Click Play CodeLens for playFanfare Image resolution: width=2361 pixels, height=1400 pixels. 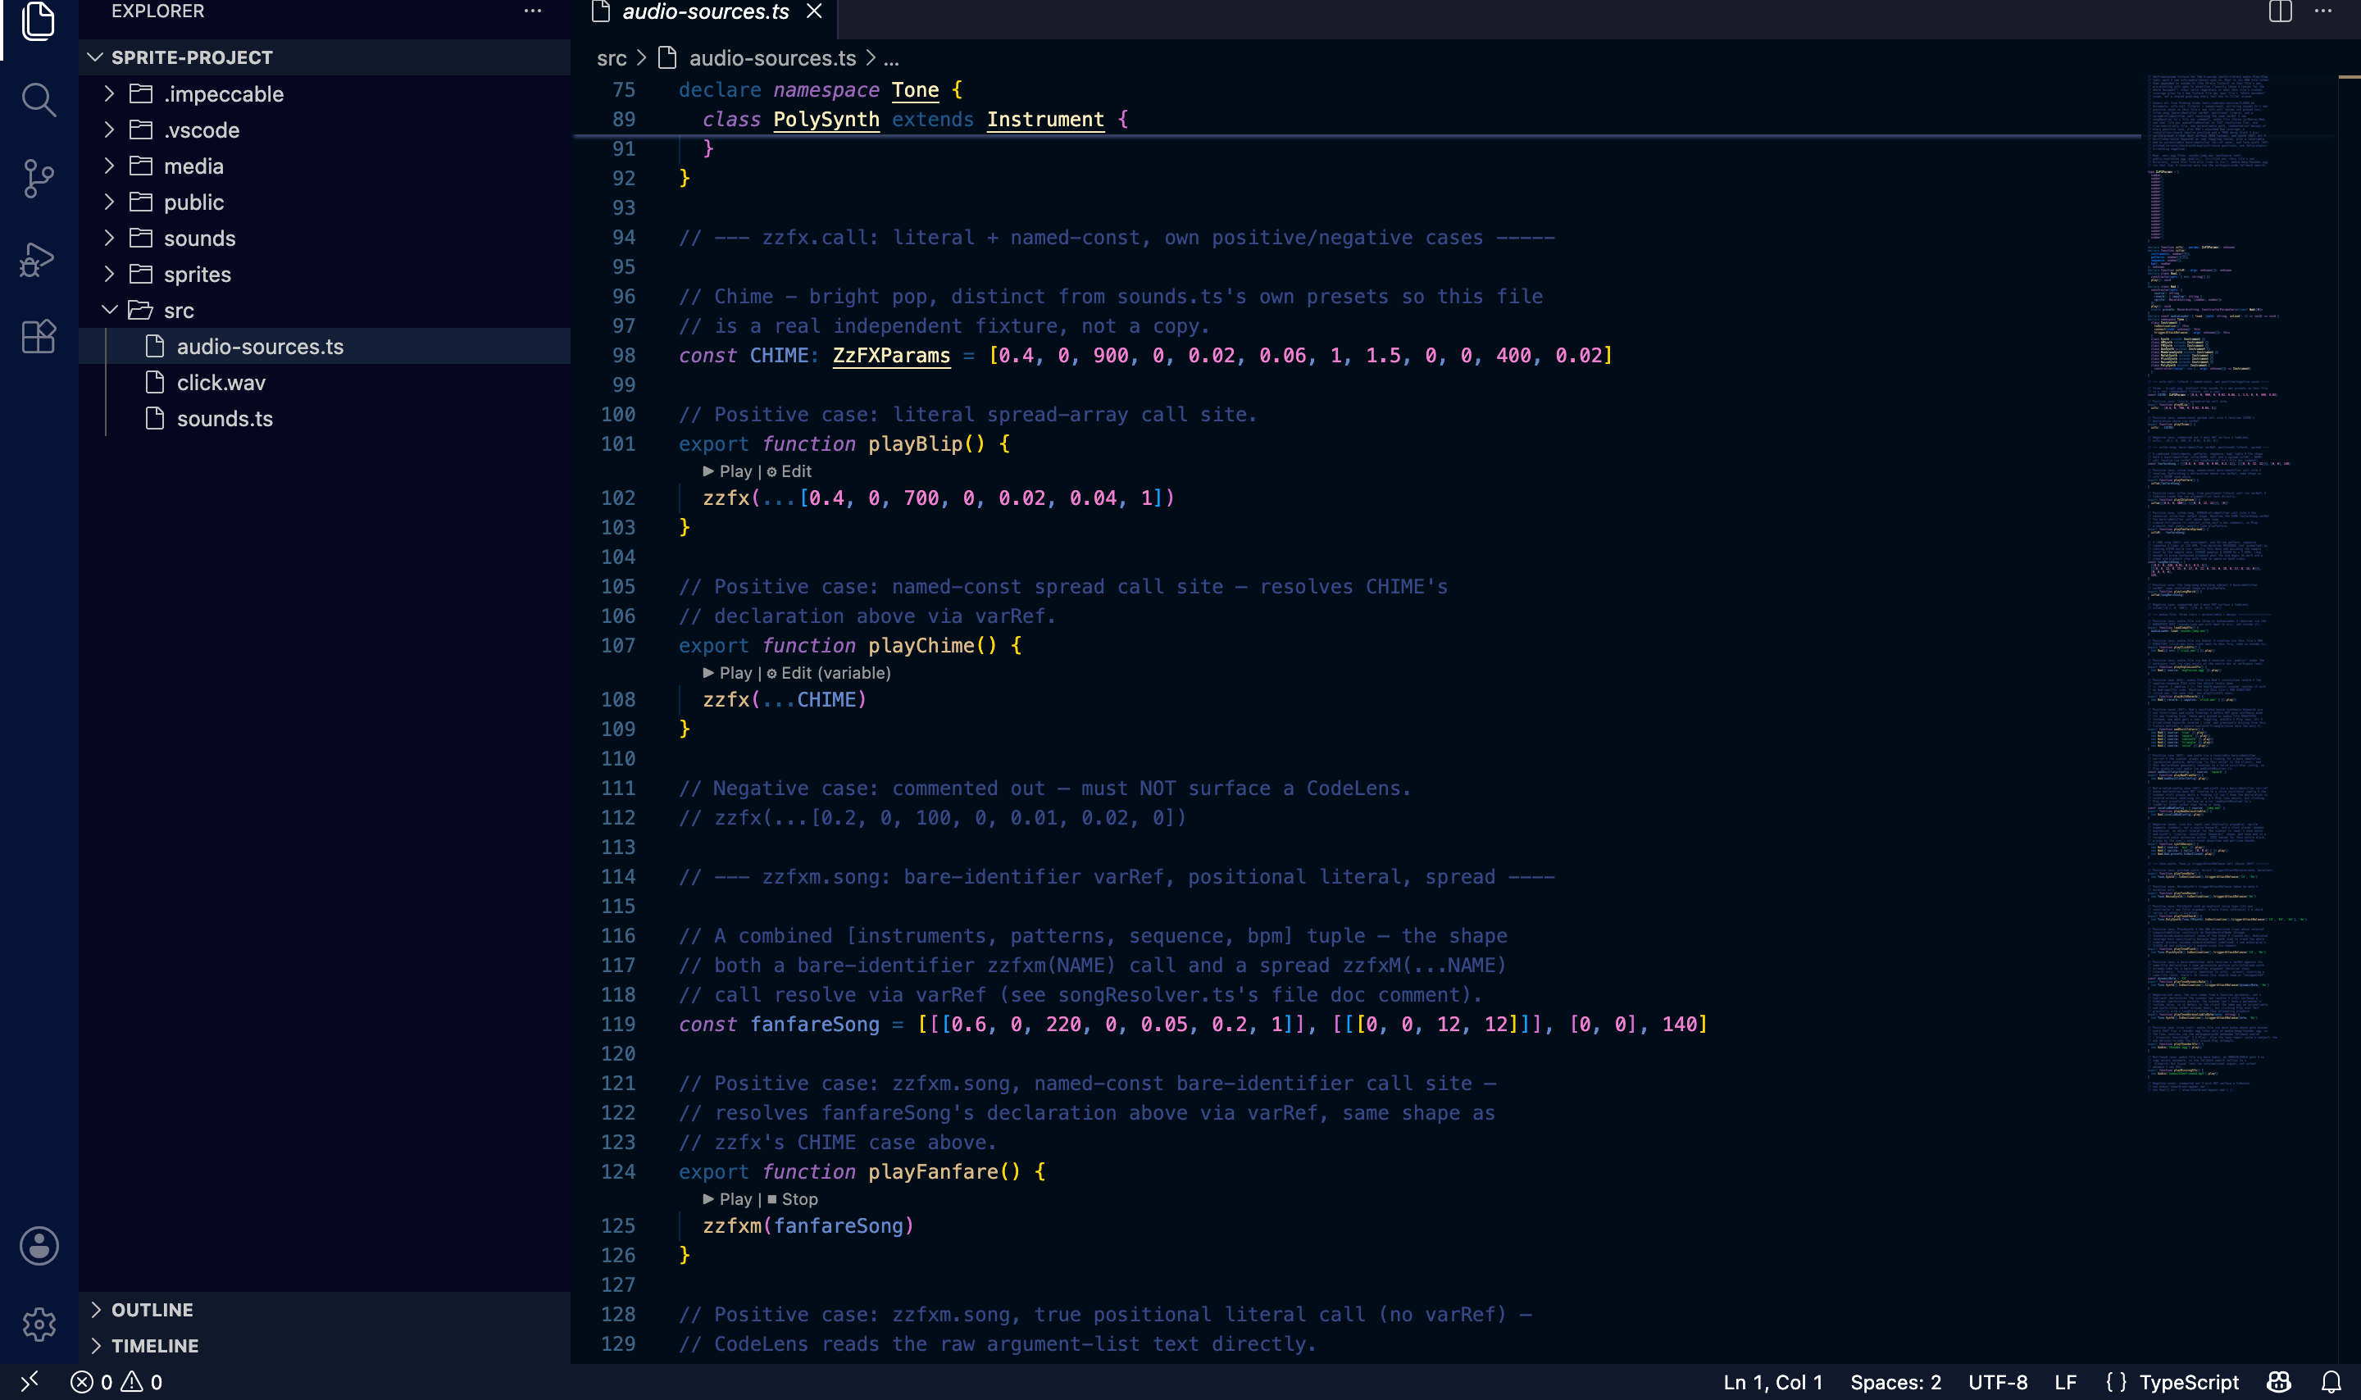tap(727, 1199)
